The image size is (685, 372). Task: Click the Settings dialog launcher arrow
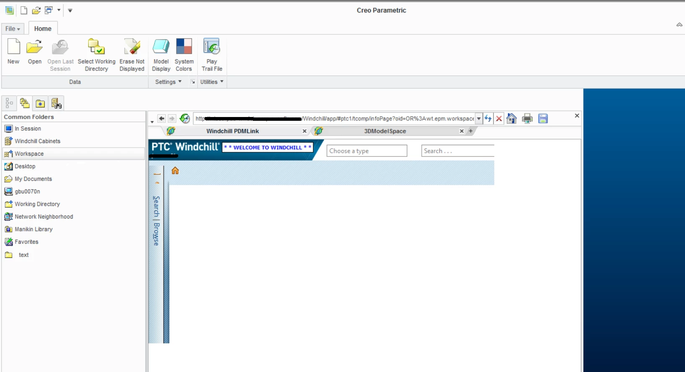193,82
